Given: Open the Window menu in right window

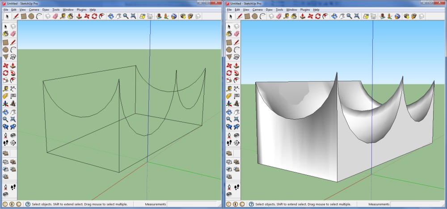Looking at the screenshot, I should click(x=291, y=9).
